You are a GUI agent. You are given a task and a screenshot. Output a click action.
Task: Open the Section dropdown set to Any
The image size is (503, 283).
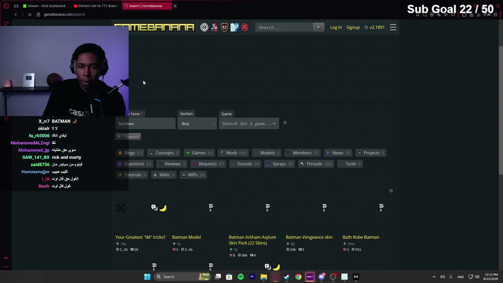click(197, 123)
